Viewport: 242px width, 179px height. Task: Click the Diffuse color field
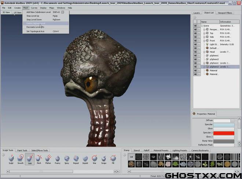point(222,121)
